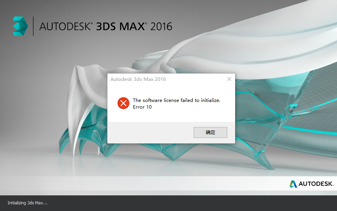This screenshot has height=211, width=337.
Task: Close the error dialog with the X
Action: pyautogui.click(x=229, y=79)
